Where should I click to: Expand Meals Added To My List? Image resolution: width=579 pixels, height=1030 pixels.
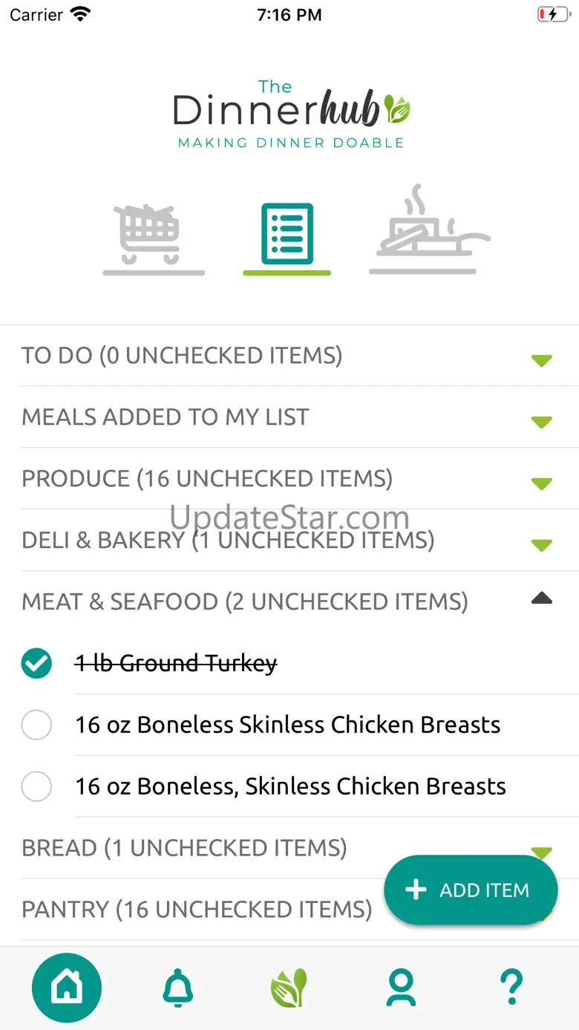(x=541, y=422)
